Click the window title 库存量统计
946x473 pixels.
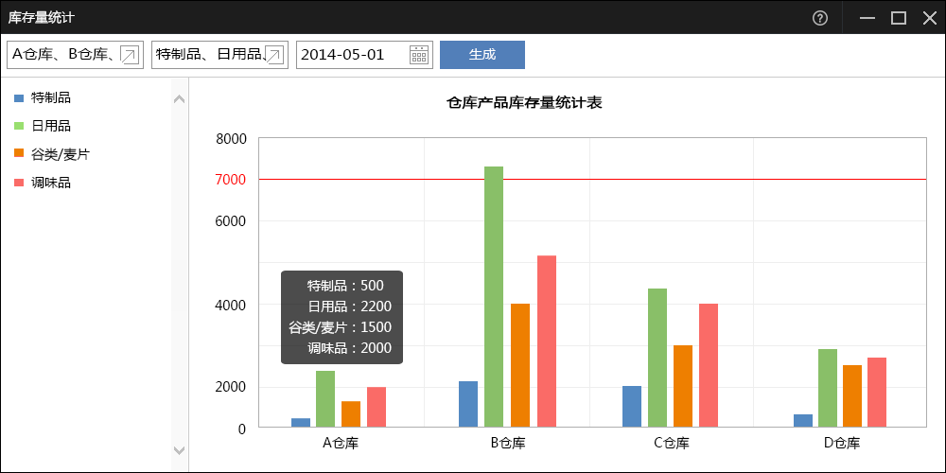click(41, 17)
